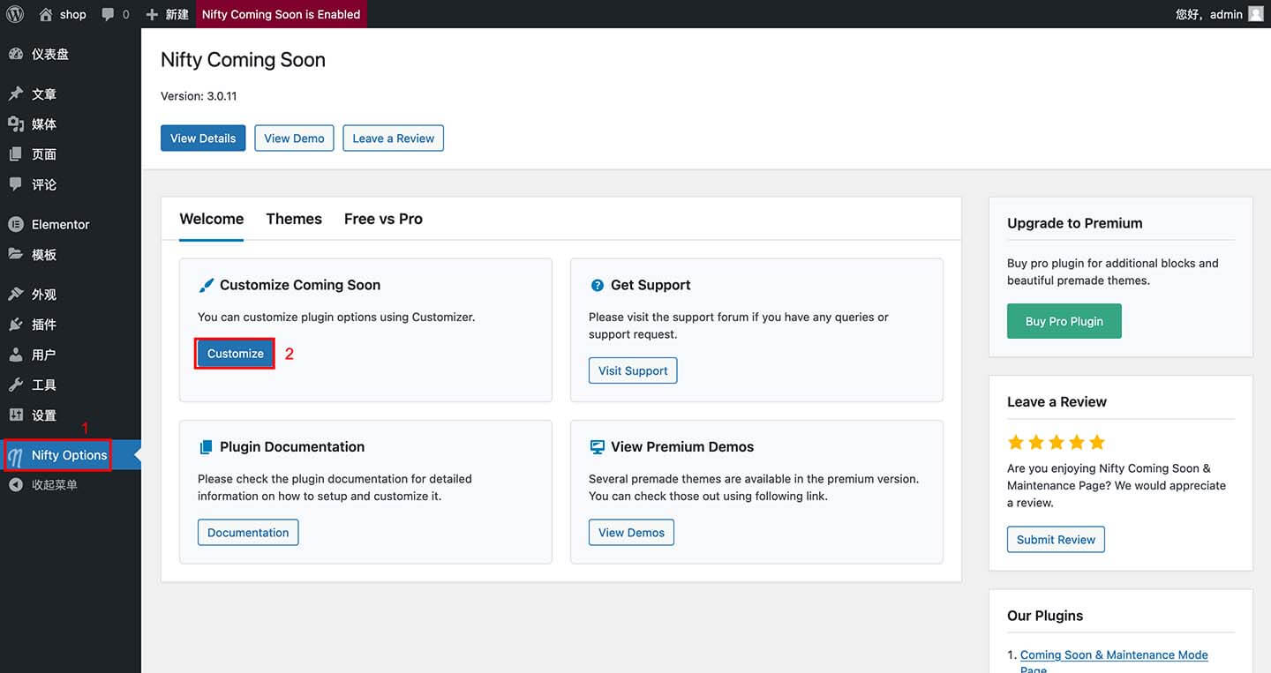Image resolution: width=1271 pixels, height=673 pixels.
Task: Click the five-star rating icons
Action: (1056, 442)
